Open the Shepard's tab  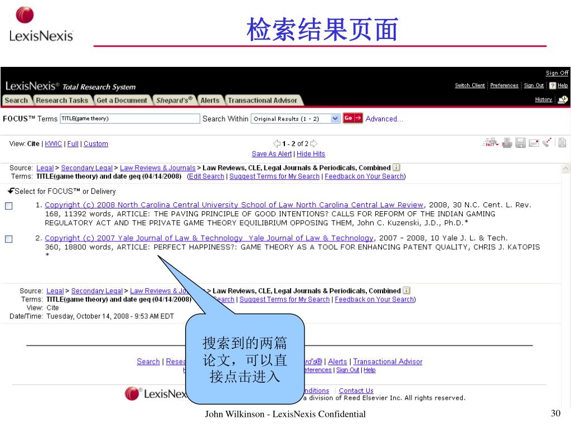(x=175, y=100)
